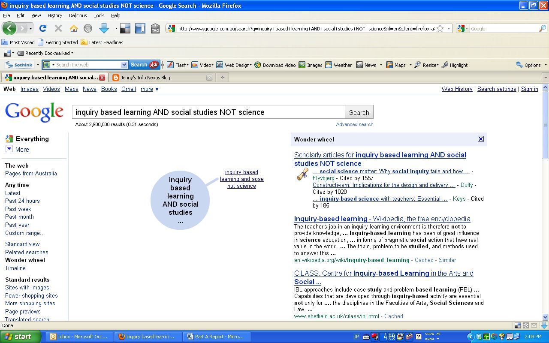Open the search engine selector dropdown

pyautogui.click(x=462, y=29)
